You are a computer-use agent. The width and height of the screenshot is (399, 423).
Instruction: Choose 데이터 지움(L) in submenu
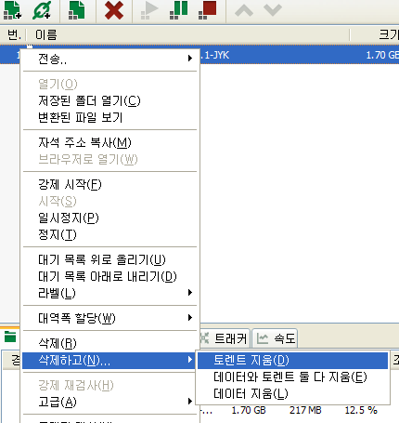click(x=292, y=393)
